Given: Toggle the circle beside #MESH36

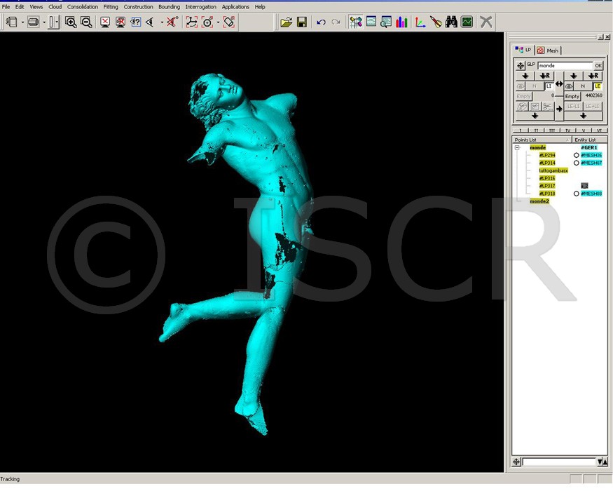Looking at the screenshot, I should [x=577, y=155].
